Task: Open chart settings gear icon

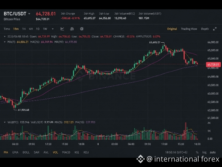Action: point(82,29)
